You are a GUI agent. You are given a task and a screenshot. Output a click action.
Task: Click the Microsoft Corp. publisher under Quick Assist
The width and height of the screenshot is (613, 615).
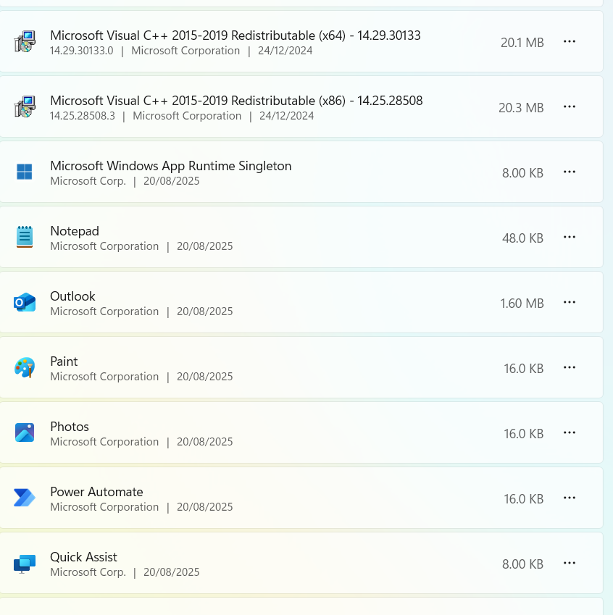click(88, 572)
